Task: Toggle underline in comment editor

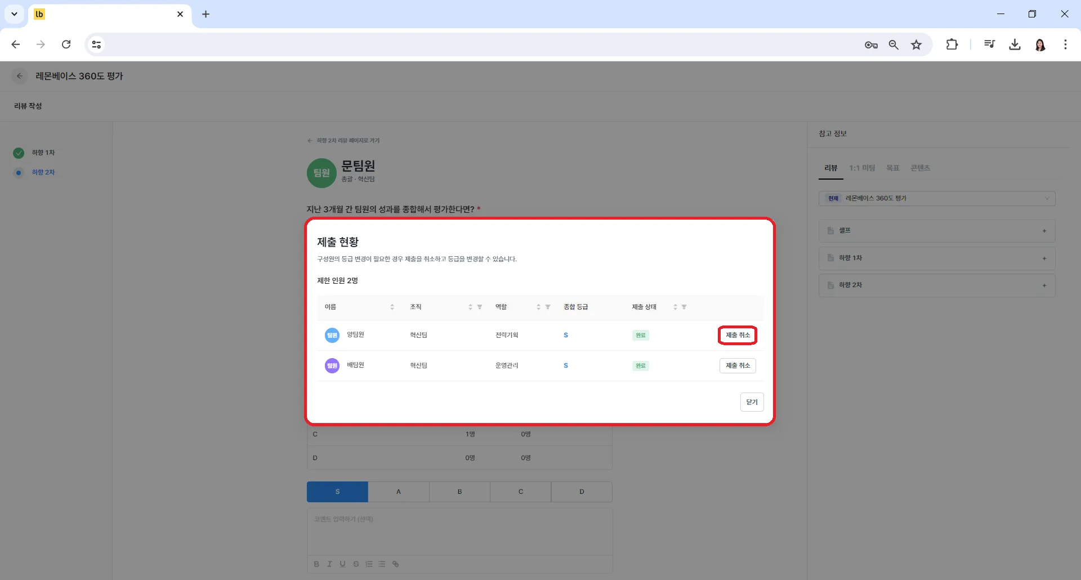Action: (342, 564)
